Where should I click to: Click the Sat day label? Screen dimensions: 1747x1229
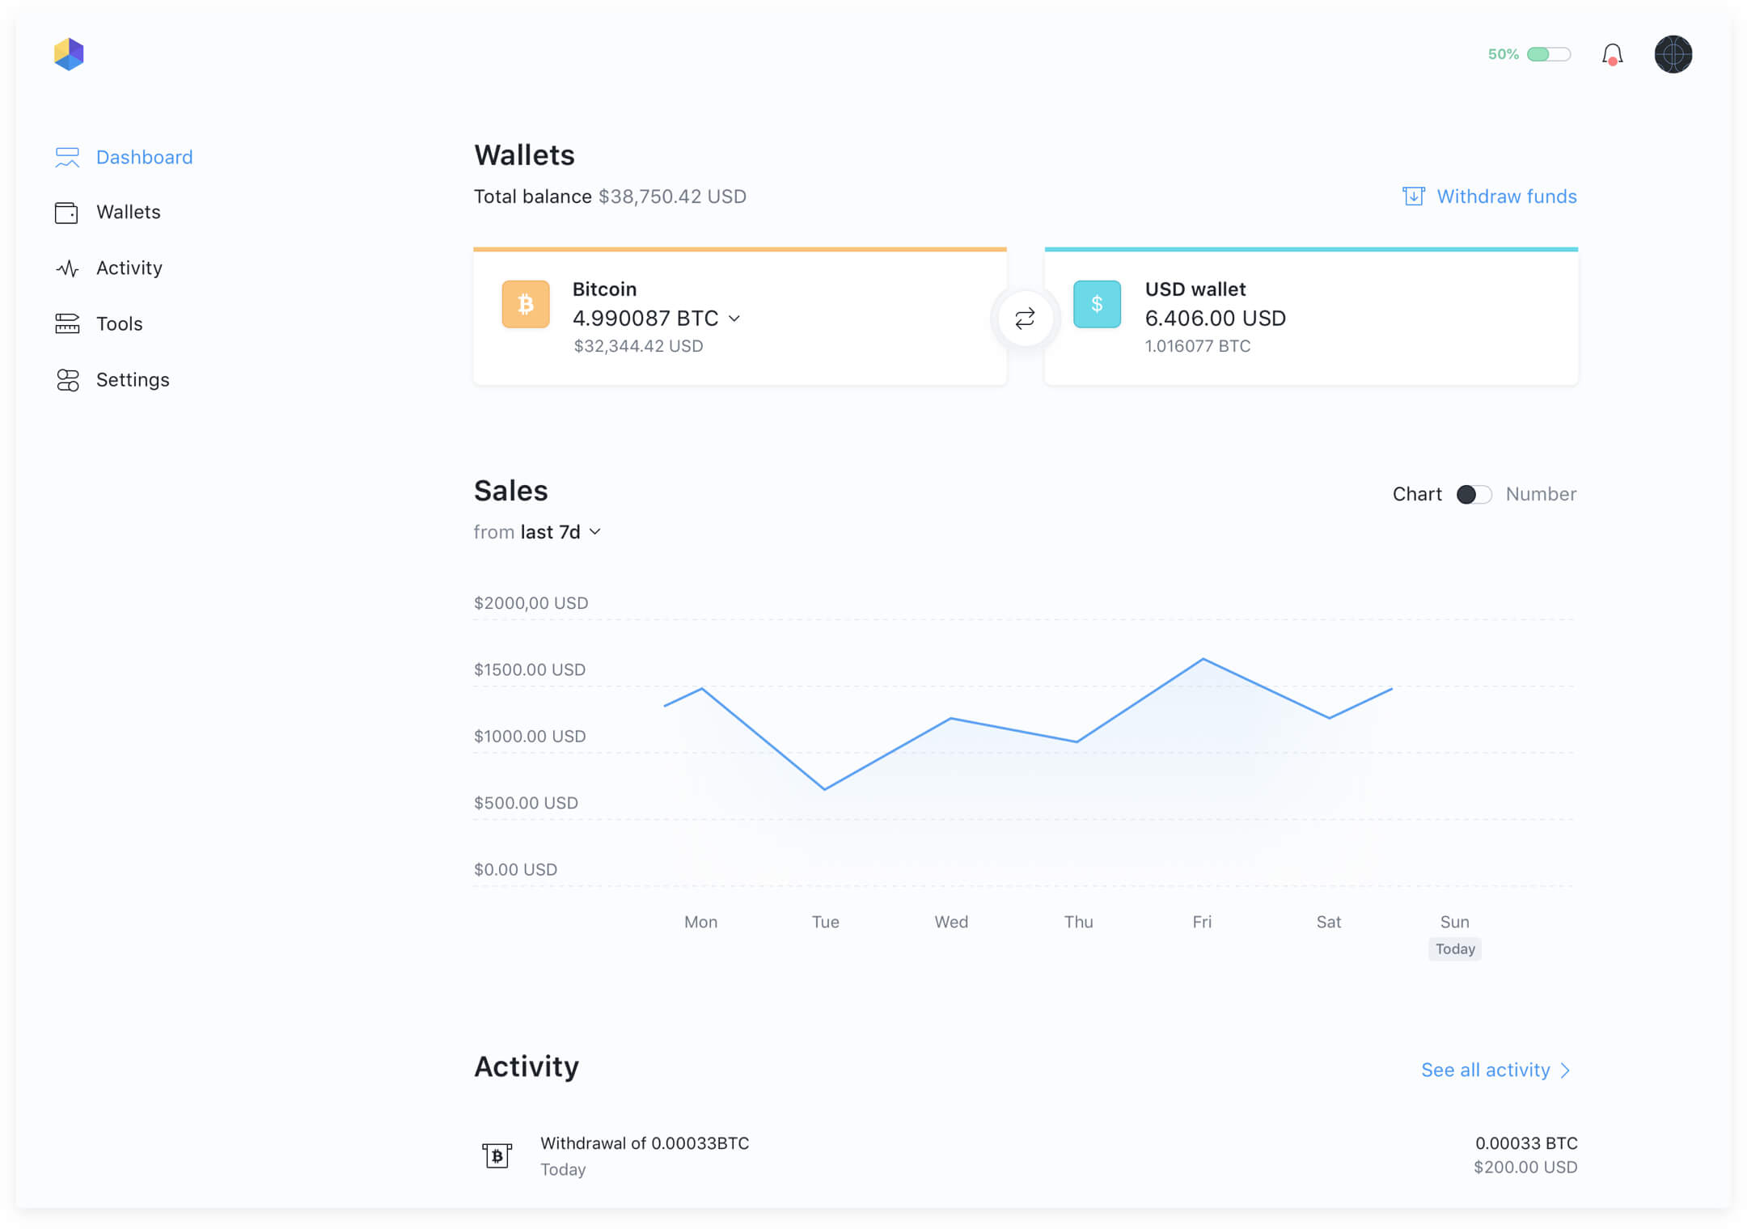point(1328,922)
